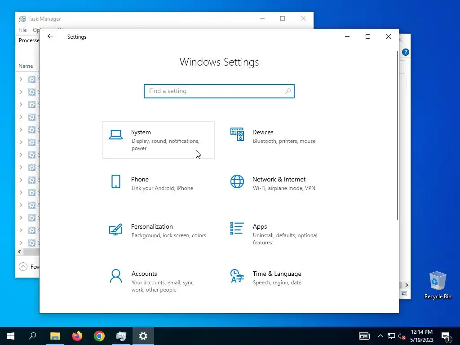The image size is (460, 345).
Task: Launch Firefox from the taskbar
Action: coord(77,336)
